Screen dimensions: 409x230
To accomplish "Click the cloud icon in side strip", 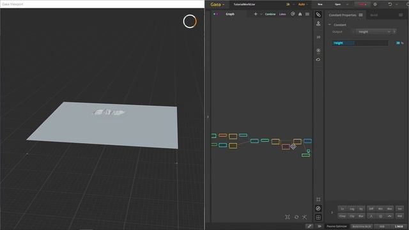I will coord(318,59).
